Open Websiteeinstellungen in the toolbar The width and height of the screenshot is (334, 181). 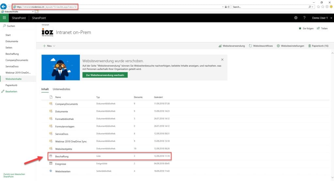click(290, 46)
